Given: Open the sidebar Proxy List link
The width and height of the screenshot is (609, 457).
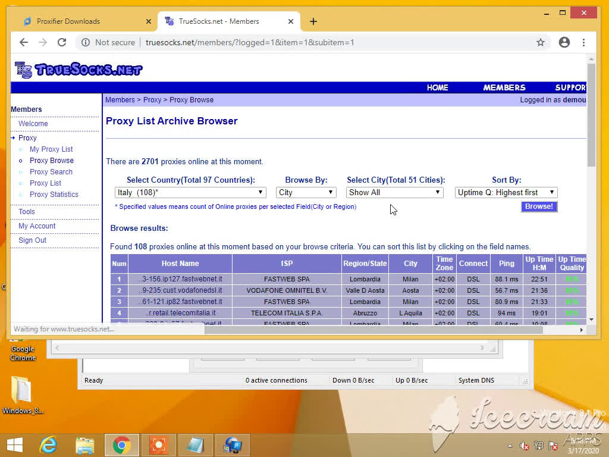Looking at the screenshot, I should 45,183.
